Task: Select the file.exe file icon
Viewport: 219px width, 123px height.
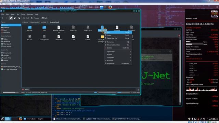Action: pyautogui.click(x=30, y=37)
